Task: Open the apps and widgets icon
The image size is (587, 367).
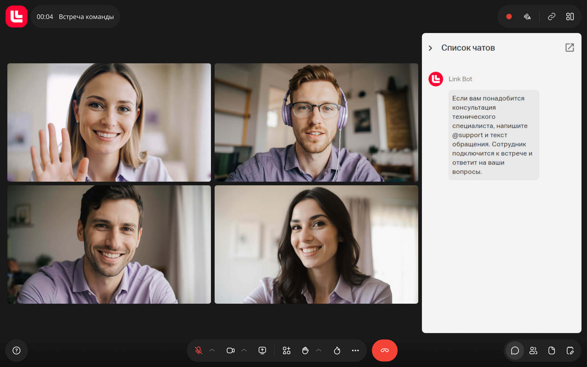Action: pyautogui.click(x=286, y=350)
